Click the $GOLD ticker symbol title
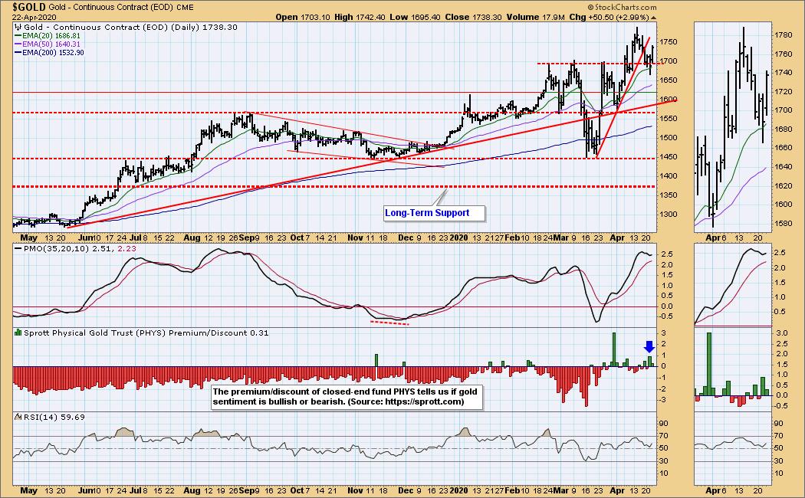Viewport: 805px width, 498px height. pyautogui.click(x=29, y=7)
